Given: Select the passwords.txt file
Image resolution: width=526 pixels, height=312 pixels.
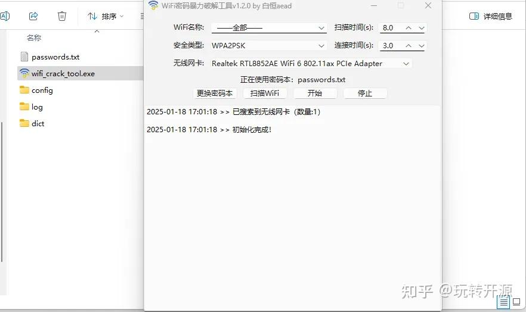Looking at the screenshot, I should click(x=55, y=57).
